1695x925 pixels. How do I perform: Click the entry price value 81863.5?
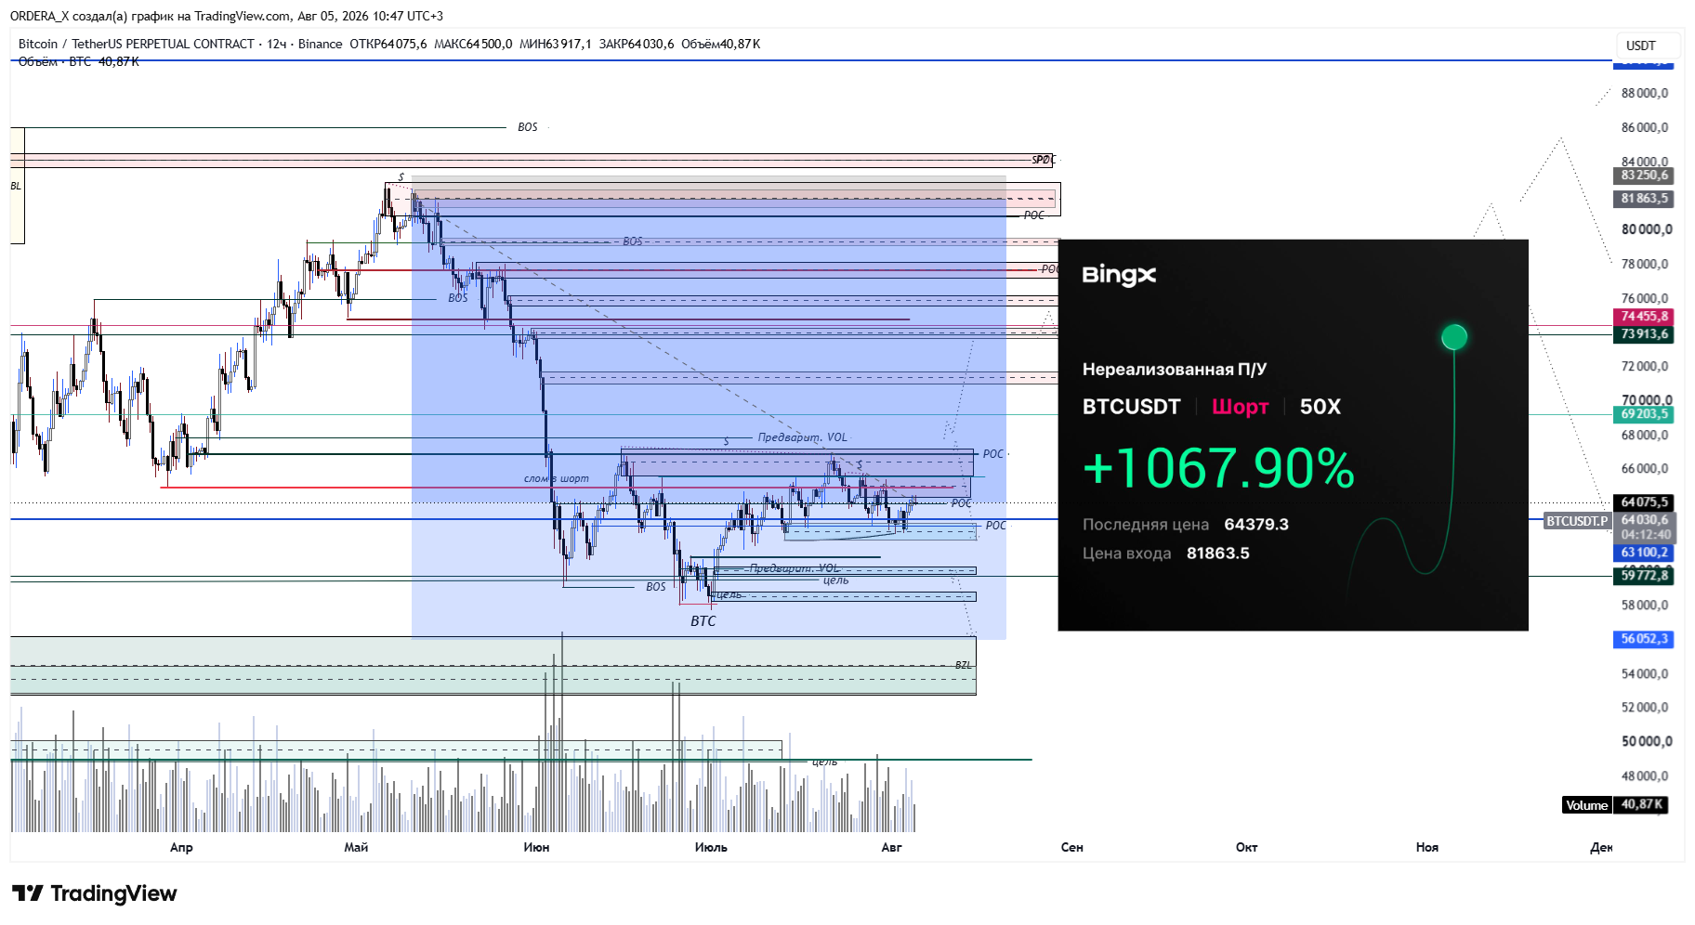coord(1217,554)
